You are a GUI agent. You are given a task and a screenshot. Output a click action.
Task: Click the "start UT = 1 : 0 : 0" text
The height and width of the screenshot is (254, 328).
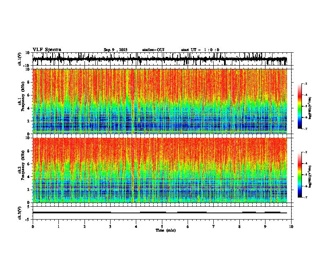coord(200,50)
